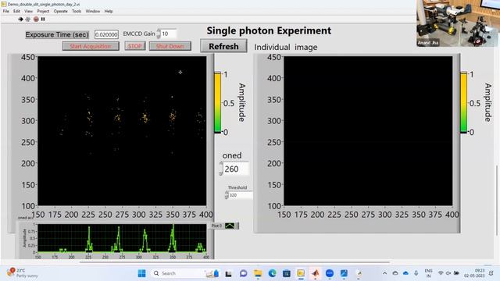Screen dimensions: 500x281
Task: Click the Windows Start button
Action: pos(142,273)
